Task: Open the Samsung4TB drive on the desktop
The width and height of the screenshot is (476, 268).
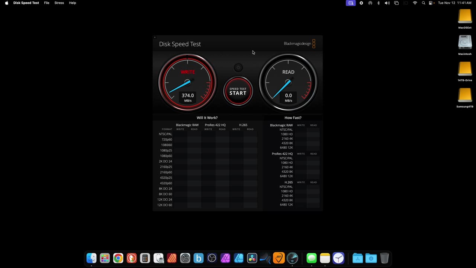Action: (x=465, y=98)
